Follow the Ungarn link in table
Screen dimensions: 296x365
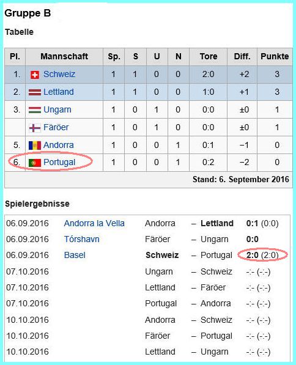point(57,109)
